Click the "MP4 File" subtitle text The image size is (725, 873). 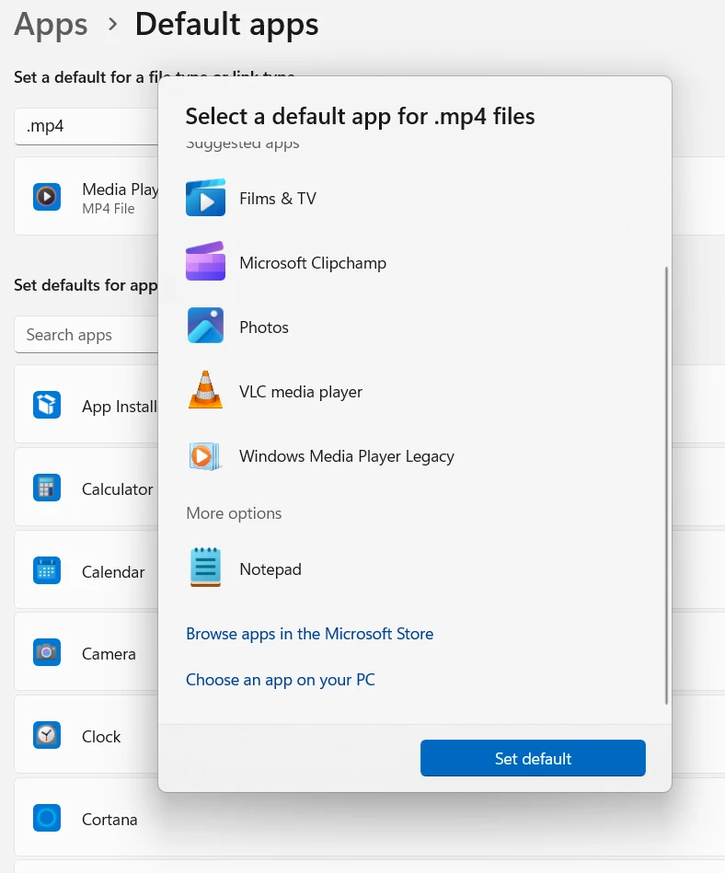[108, 209]
